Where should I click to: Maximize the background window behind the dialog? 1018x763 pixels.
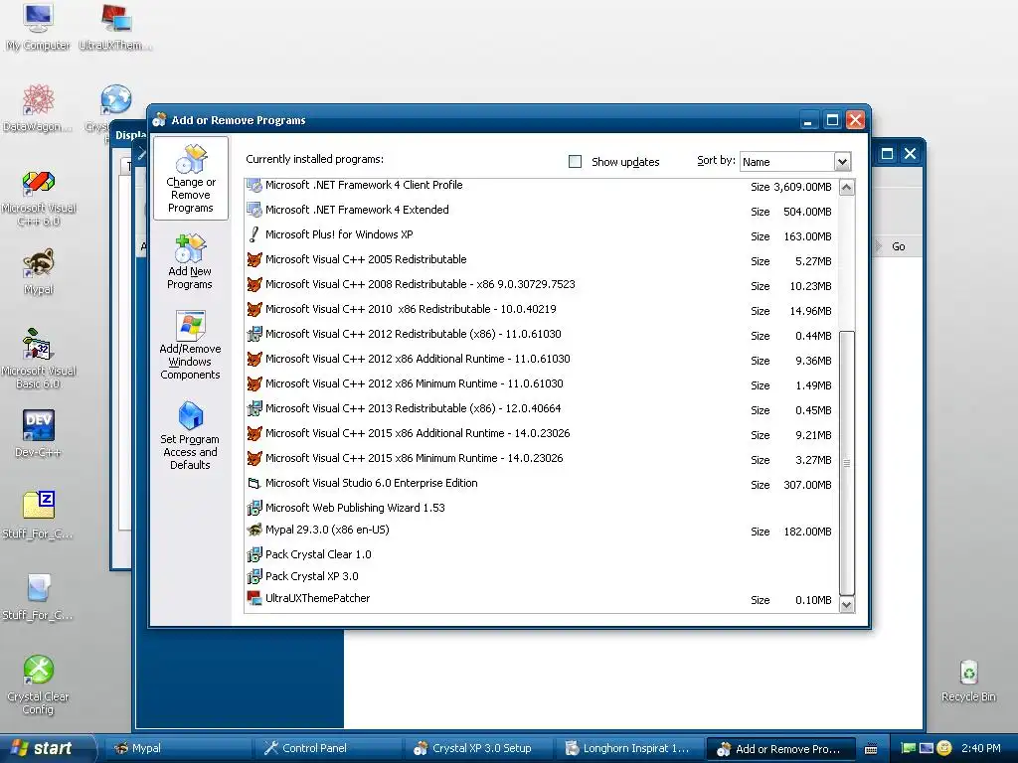click(x=887, y=154)
